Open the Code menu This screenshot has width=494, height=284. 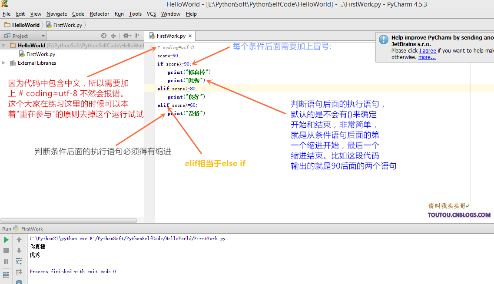[78, 14]
